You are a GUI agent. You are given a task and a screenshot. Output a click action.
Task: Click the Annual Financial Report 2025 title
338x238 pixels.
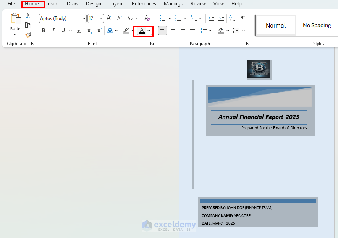pos(259,117)
